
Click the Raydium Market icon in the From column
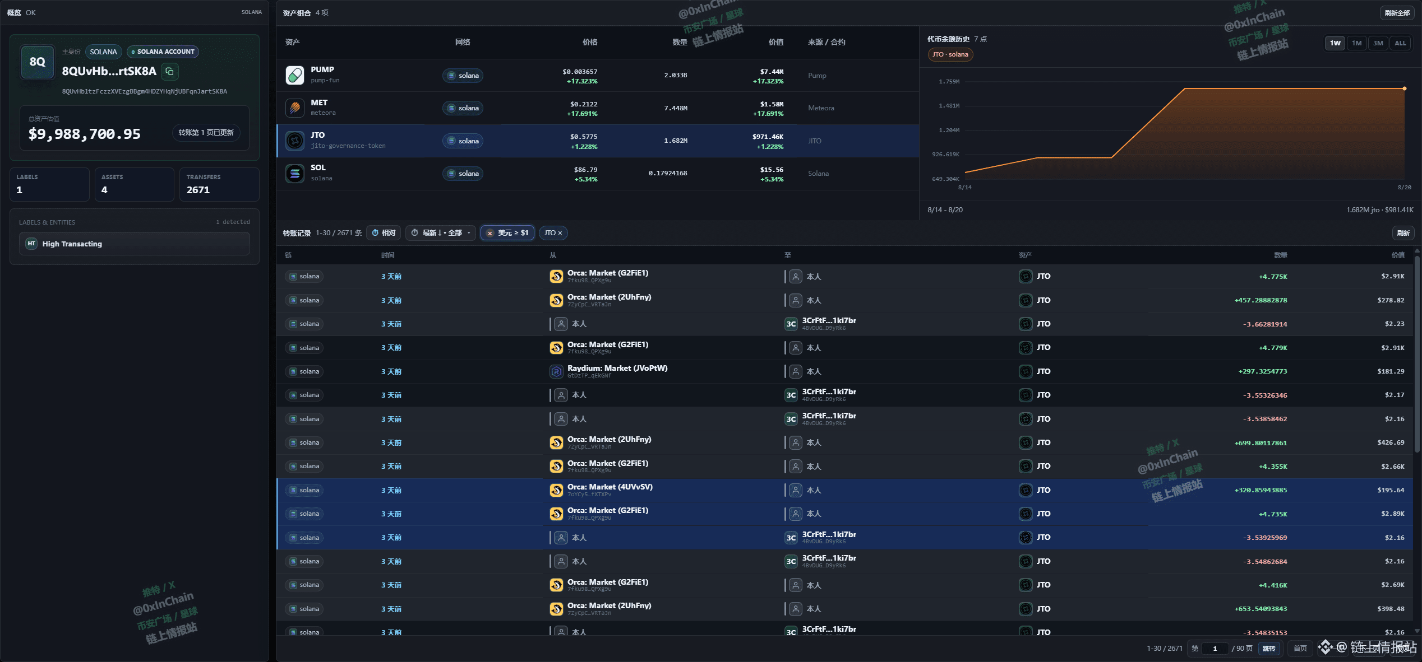coord(556,371)
